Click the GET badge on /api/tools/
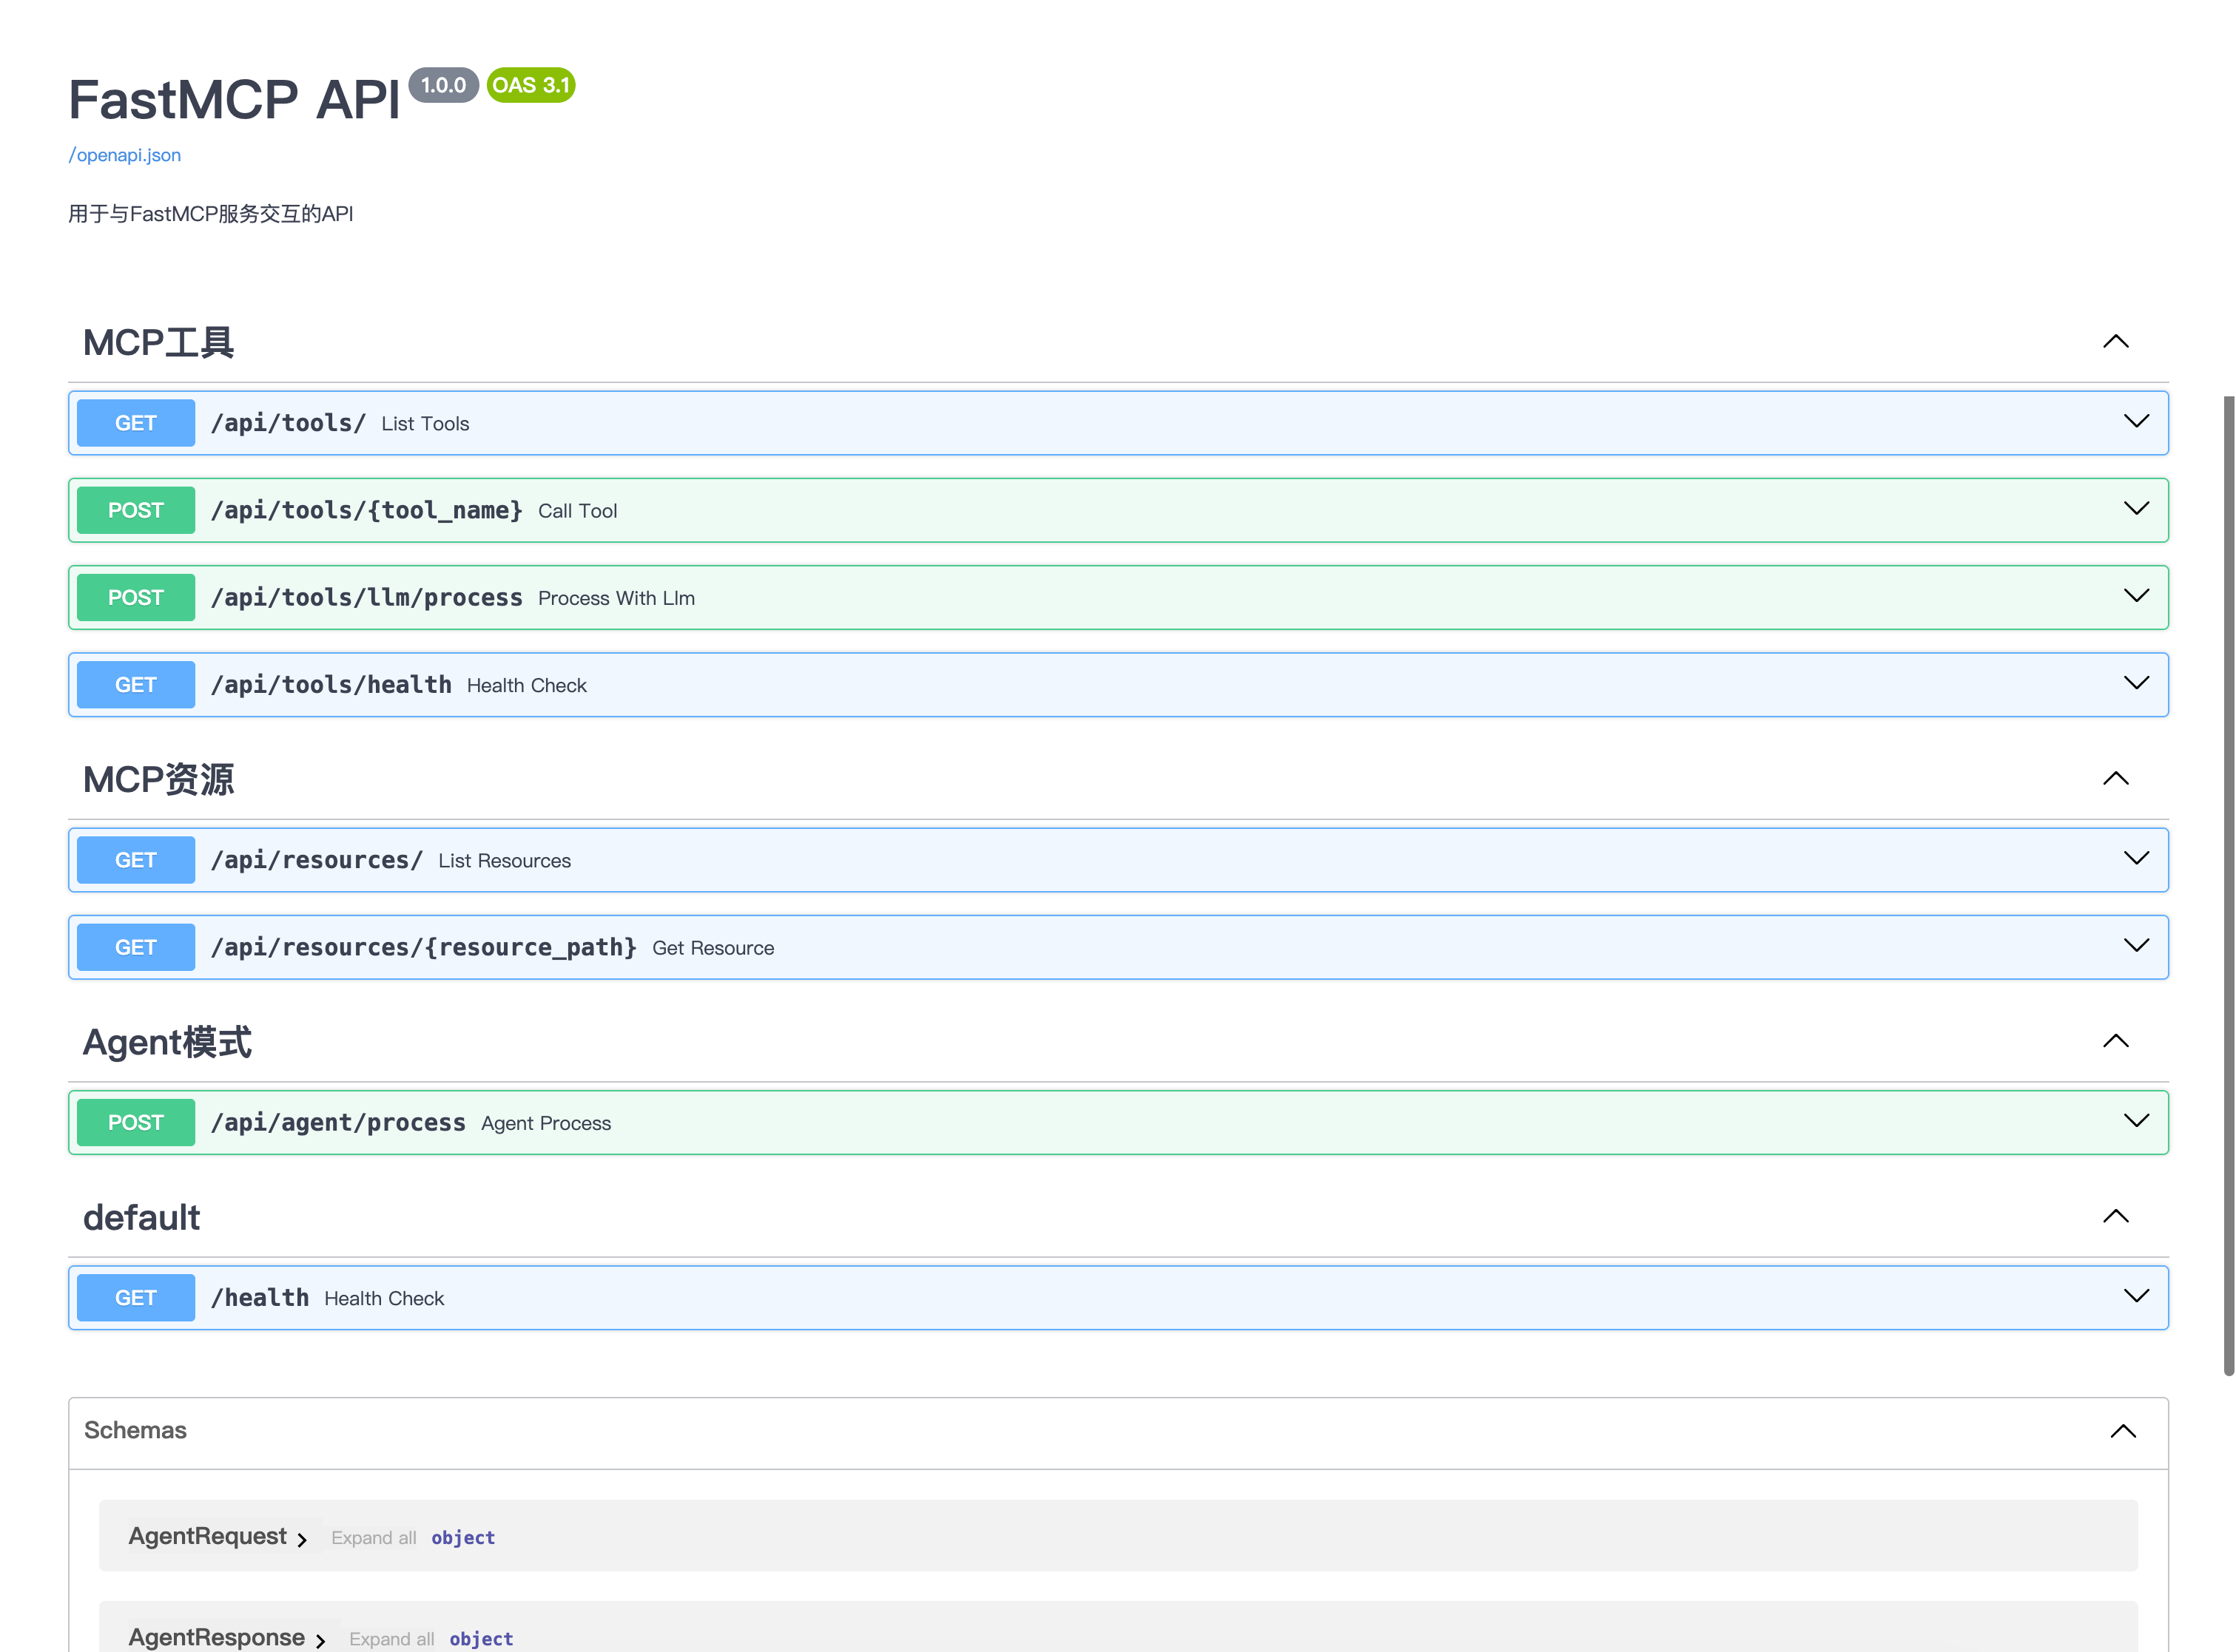2236x1652 pixels. point(135,422)
